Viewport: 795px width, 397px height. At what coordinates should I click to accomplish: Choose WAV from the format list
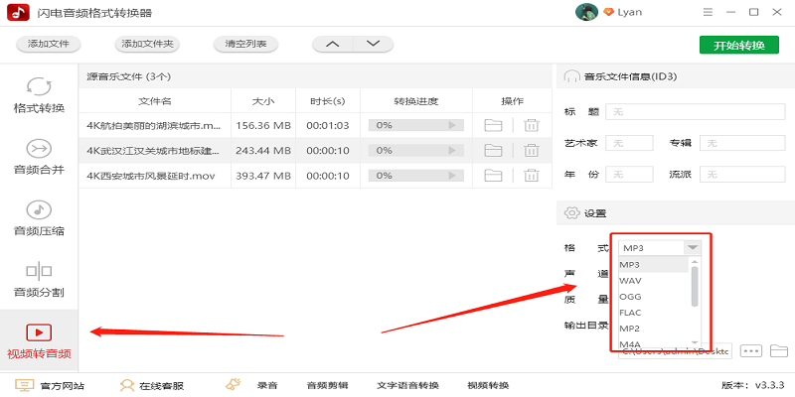click(631, 281)
